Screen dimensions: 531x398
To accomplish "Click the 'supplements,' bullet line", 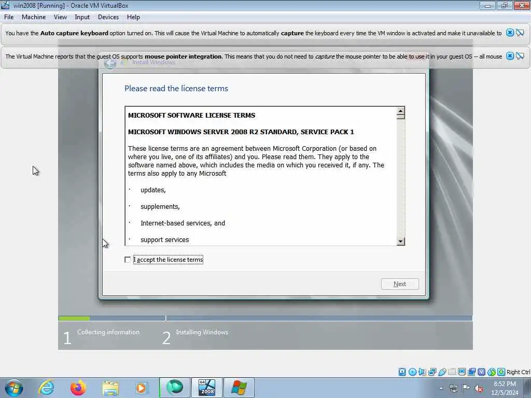I will tap(160, 206).
